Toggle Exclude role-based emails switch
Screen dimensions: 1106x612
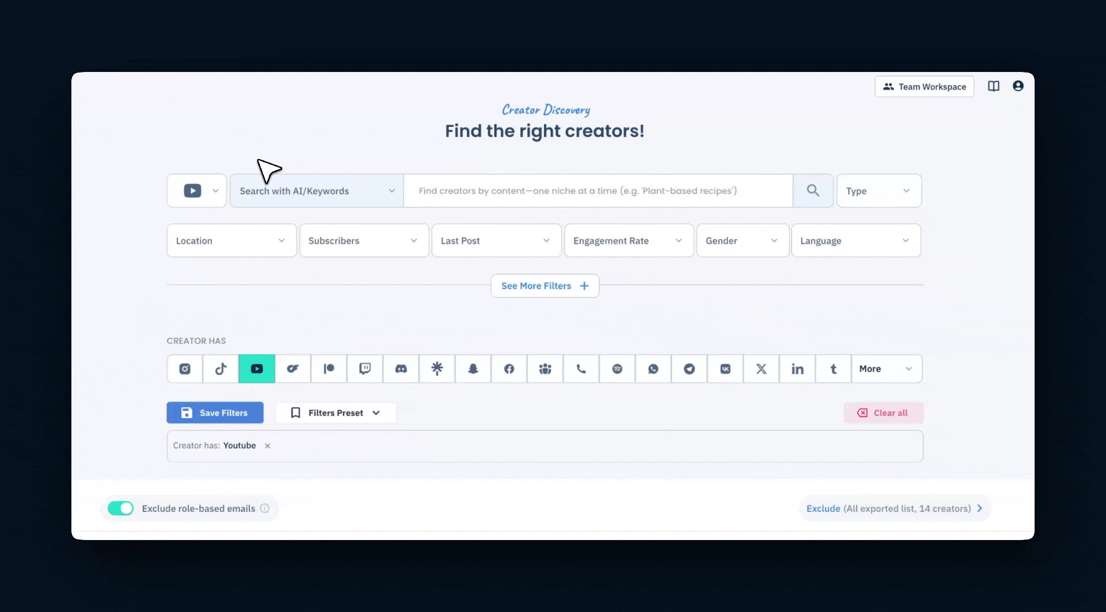tap(121, 508)
